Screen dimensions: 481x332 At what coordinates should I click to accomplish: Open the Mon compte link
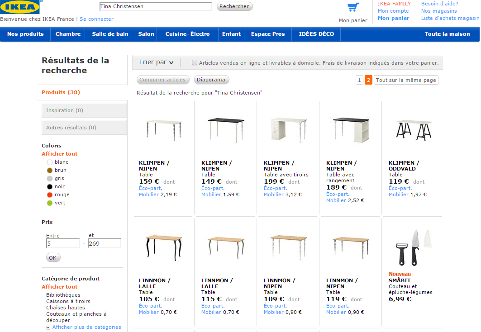pos(393,11)
